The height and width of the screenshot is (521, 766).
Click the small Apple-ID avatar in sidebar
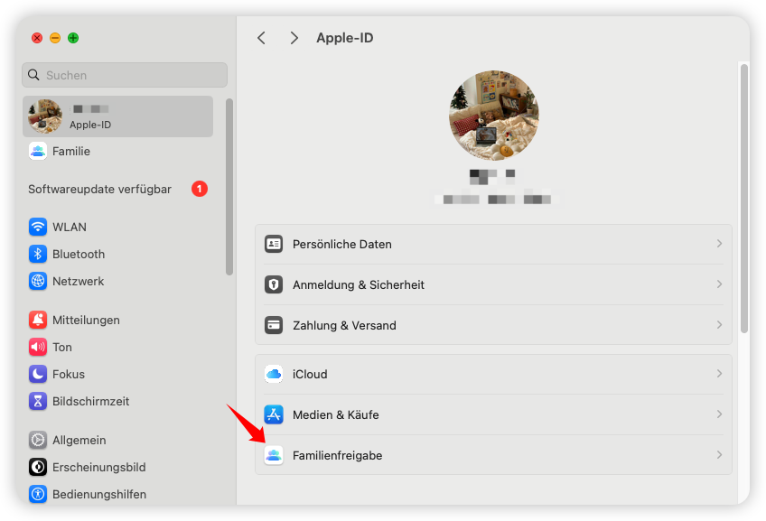pyautogui.click(x=45, y=116)
